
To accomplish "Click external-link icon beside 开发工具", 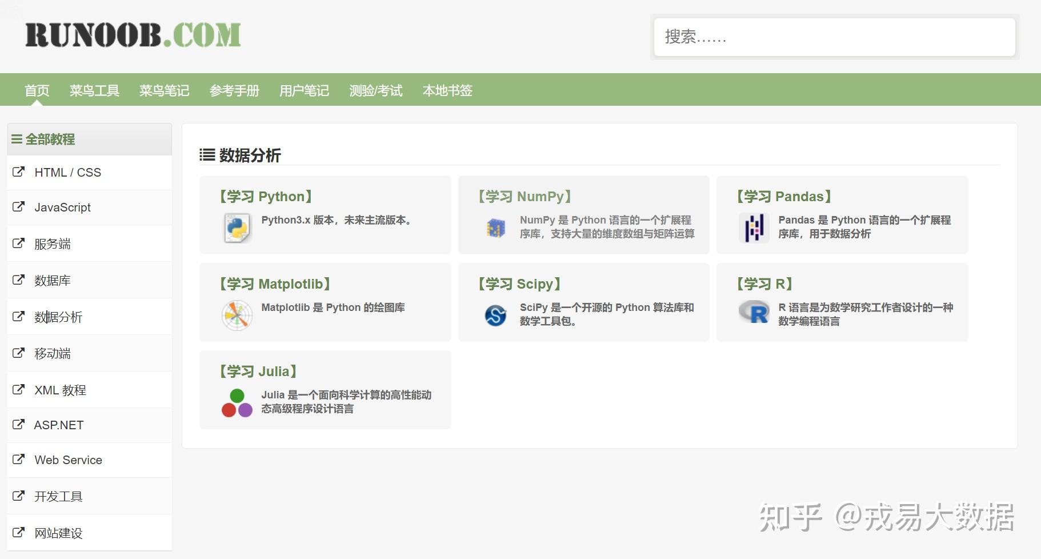I will (x=19, y=496).
